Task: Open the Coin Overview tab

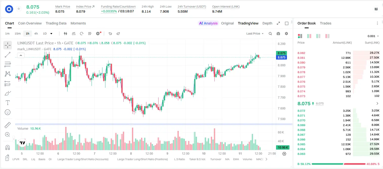Action: click(30, 23)
